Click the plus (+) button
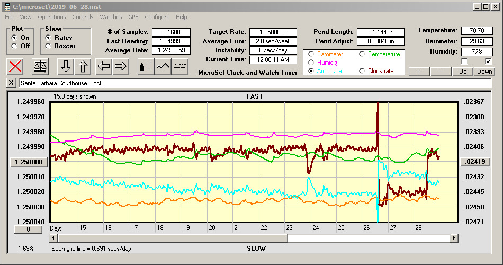The width and height of the screenshot is (503, 265). (x=419, y=72)
